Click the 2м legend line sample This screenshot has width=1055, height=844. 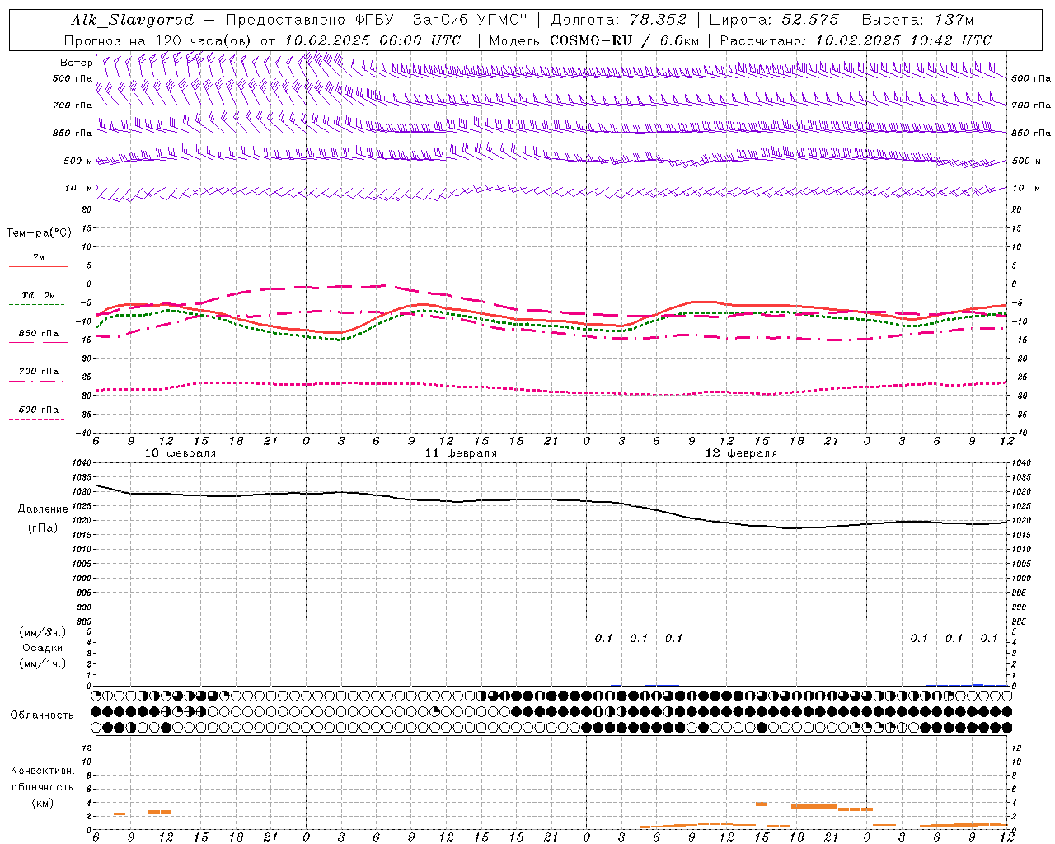[38, 266]
